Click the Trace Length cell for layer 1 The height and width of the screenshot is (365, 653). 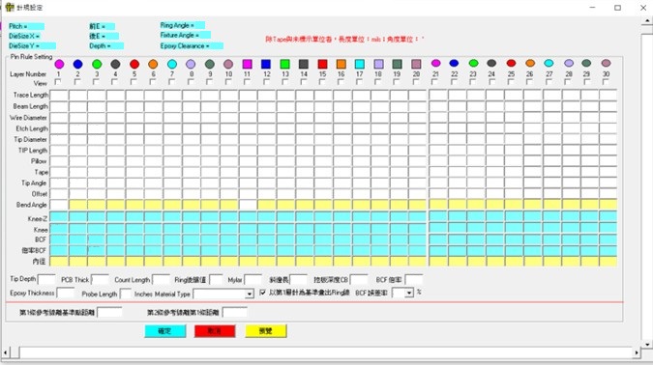click(59, 96)
